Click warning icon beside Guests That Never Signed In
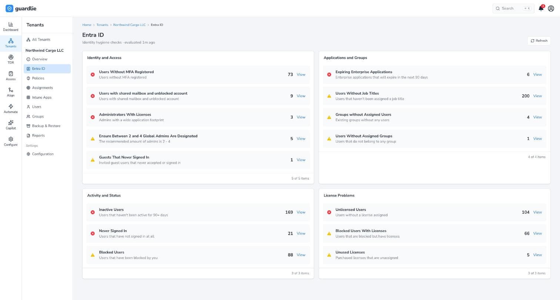 coord(93,160)
